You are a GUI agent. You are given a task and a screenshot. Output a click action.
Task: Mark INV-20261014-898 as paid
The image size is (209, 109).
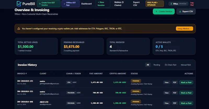[x=186, y=103]
